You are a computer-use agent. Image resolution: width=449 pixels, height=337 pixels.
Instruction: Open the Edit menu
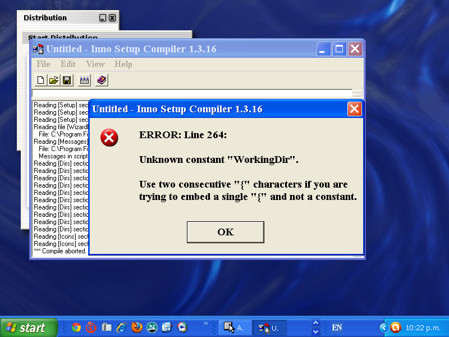68,64
